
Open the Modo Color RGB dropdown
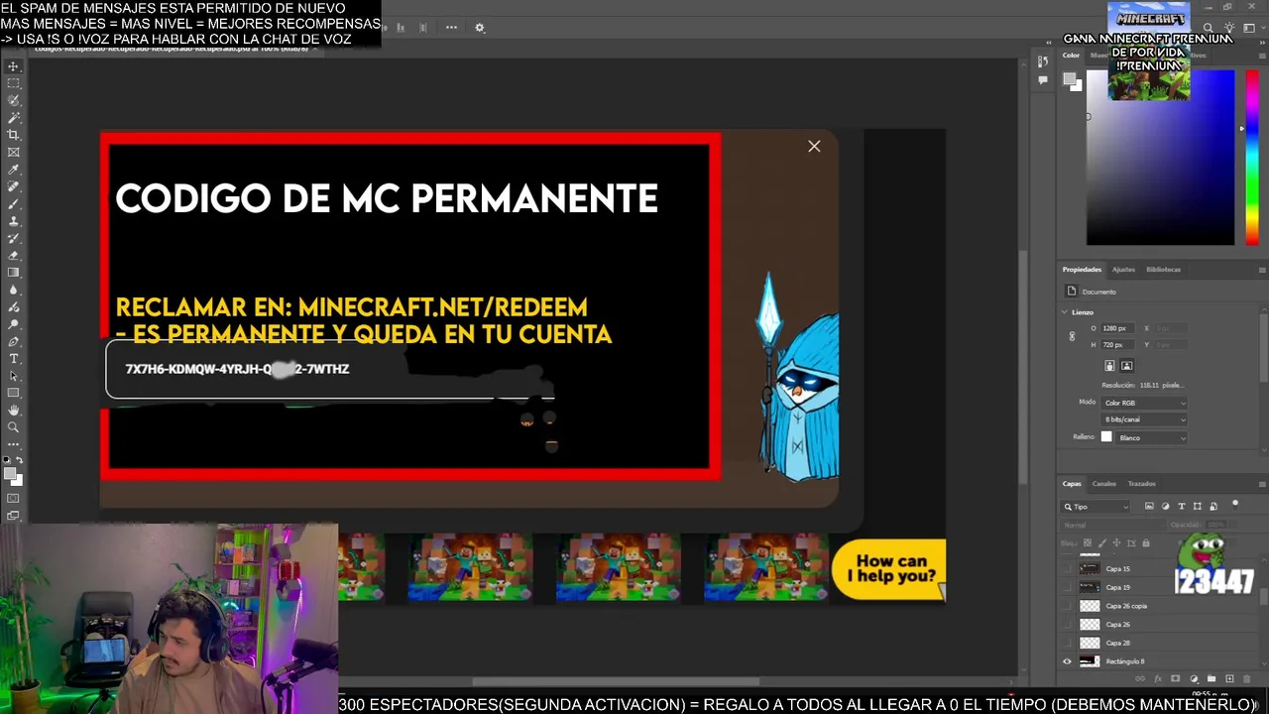coord(1144,403)
